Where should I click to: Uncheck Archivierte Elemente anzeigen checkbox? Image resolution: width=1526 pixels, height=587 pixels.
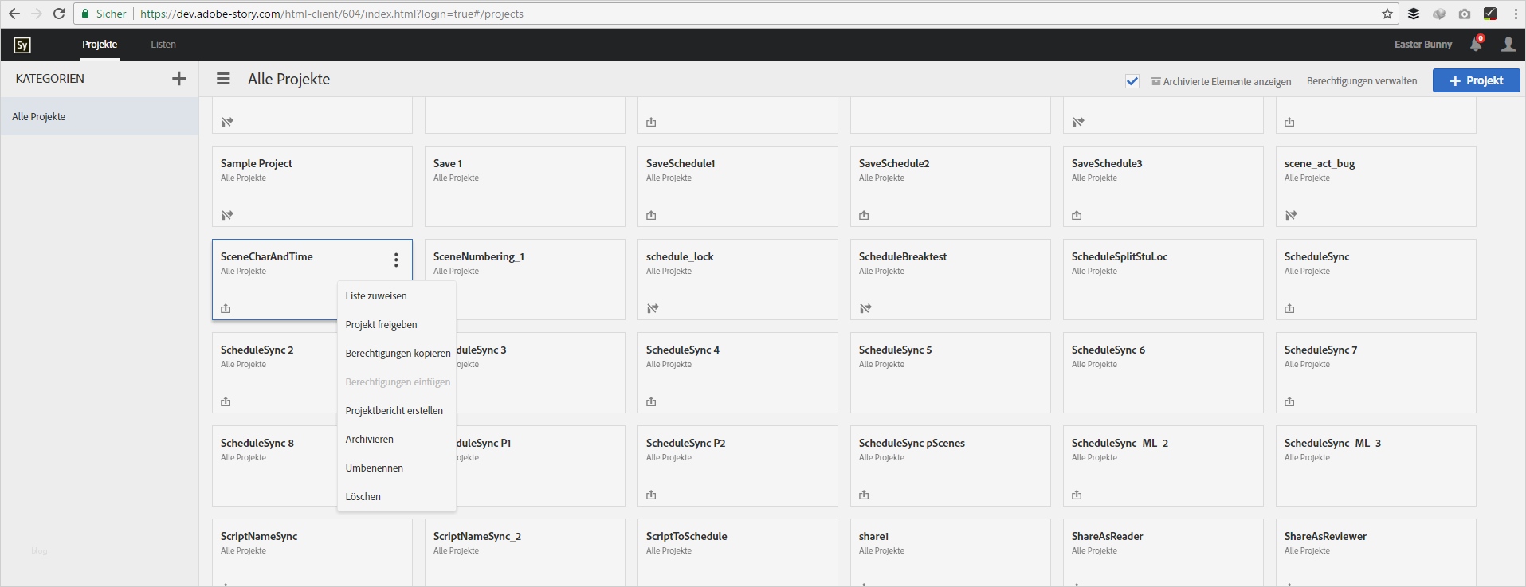tap(1132, 81)
